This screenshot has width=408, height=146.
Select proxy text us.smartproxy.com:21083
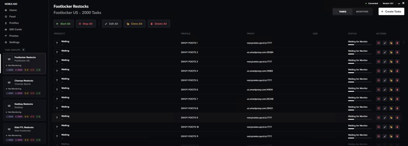260,71
